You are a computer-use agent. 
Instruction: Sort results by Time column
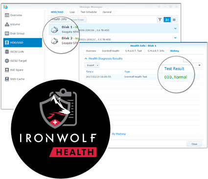tap(90, 72)
